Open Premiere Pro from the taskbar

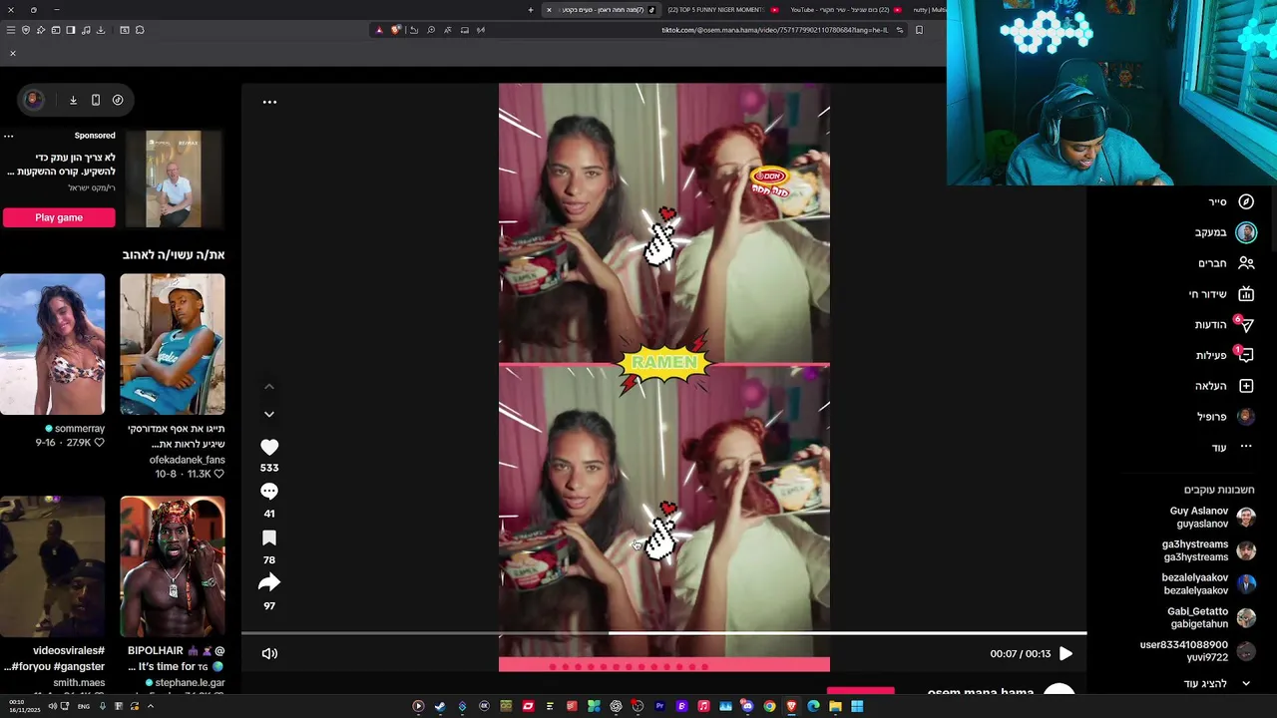[659, 706]
